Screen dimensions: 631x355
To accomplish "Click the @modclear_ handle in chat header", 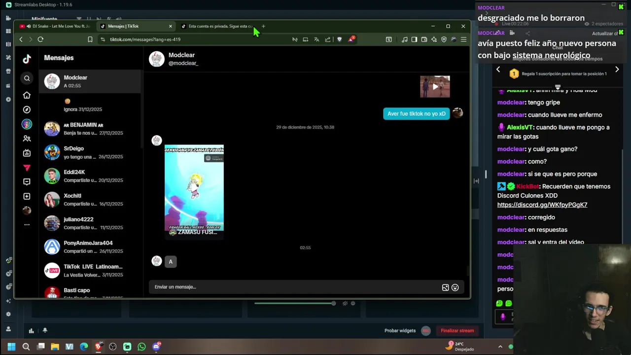I will click(183, 64).
